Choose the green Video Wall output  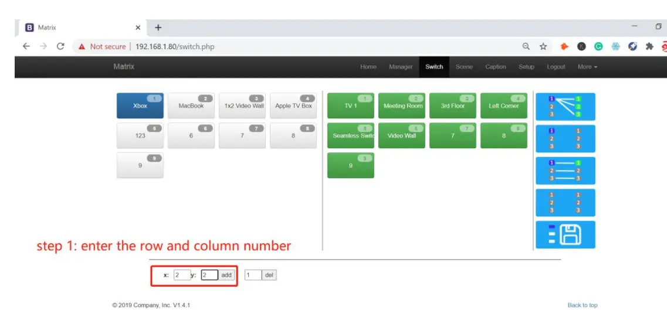[402, 135]
